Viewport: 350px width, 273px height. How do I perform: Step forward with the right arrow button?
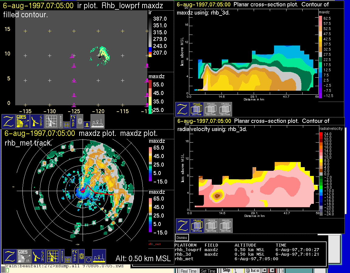tap(272, 271)
